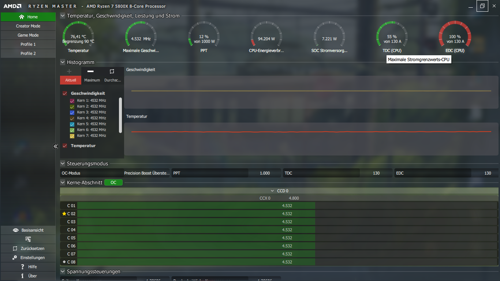The height and width of the screenshot is (281, 500).
Task: Click the C 07 core speed bar
Action: coord(288,254)
